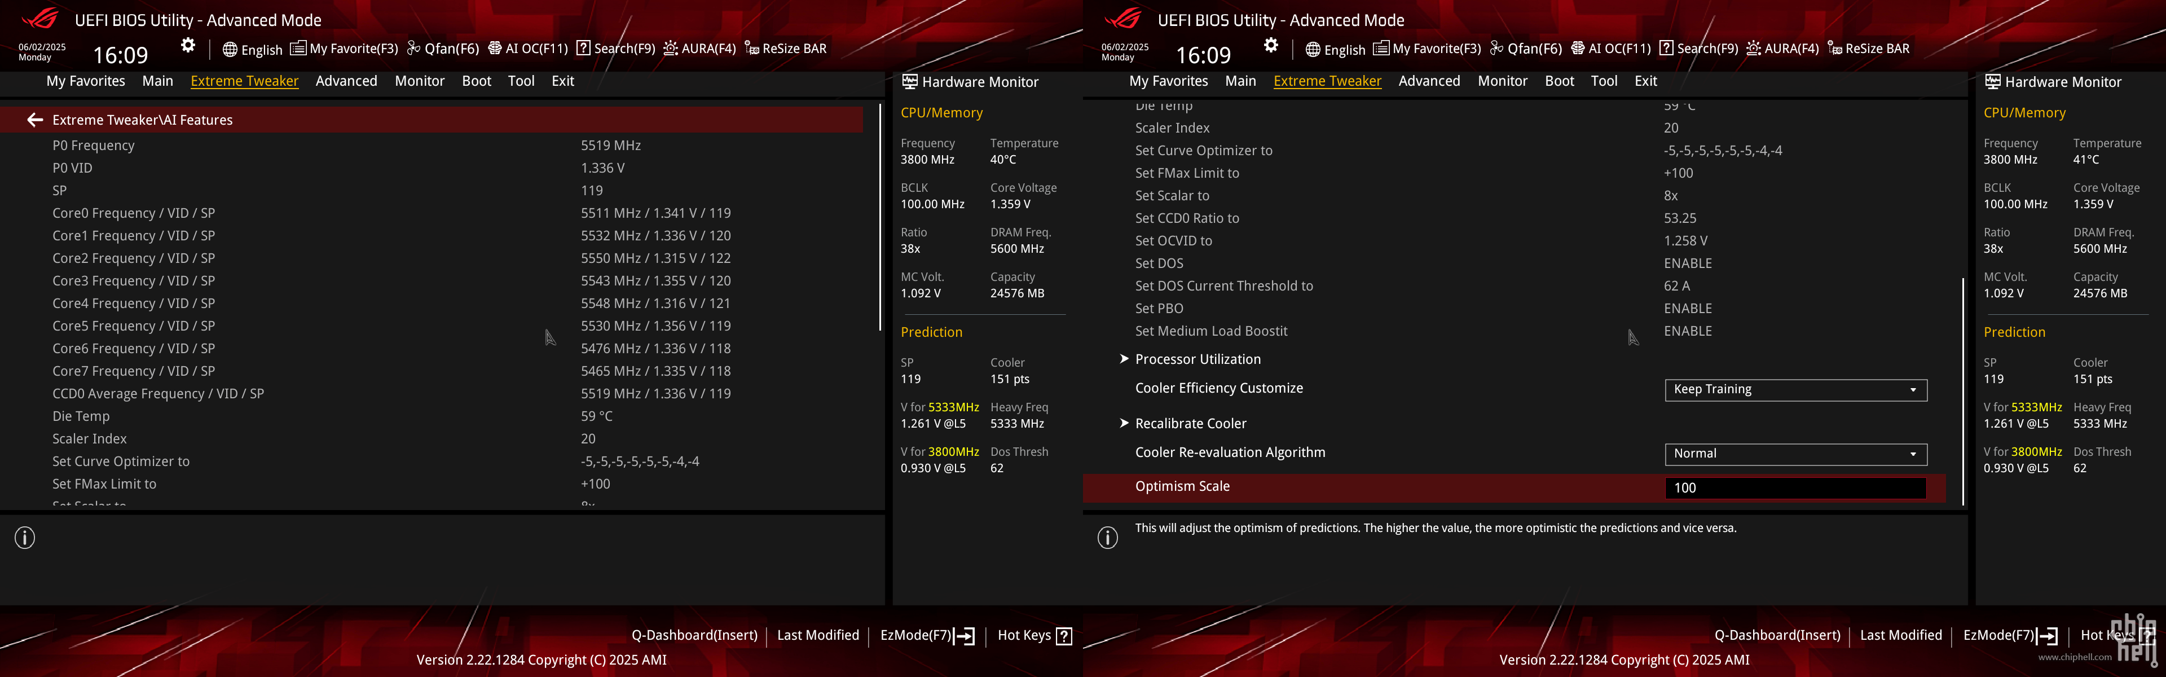This screenshot has height=677, width=2166.
Task: Open Advanced tab in right BIOS screen
Action: pyautogui.click(x=1429, y=81)
